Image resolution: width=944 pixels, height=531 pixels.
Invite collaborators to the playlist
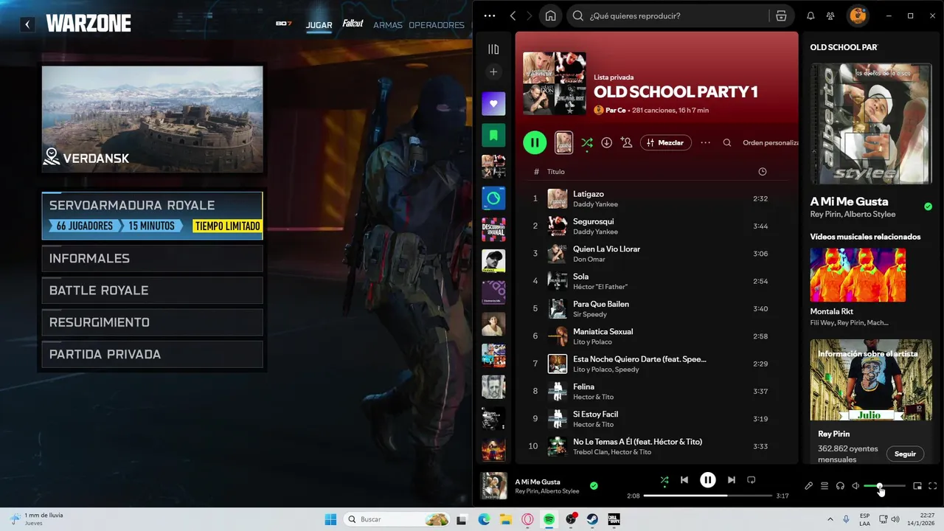(x=626, y=142)
